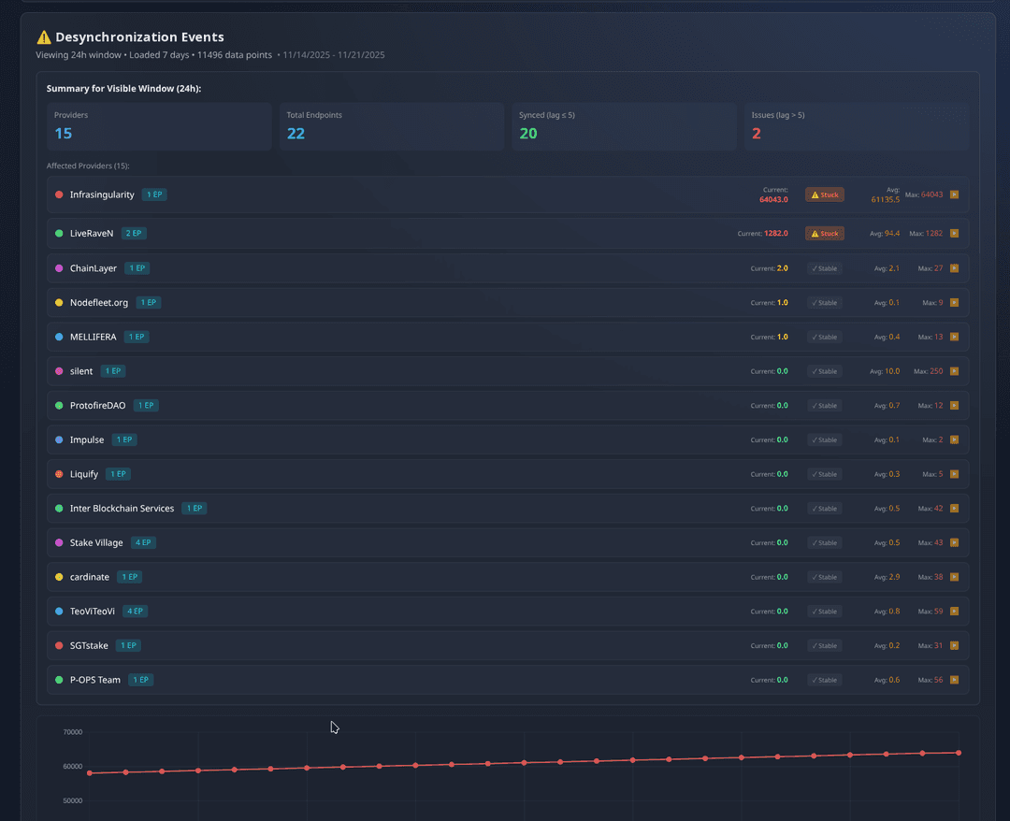Click the orange detail icon for P-OPS Team

[x=954, y=680]
